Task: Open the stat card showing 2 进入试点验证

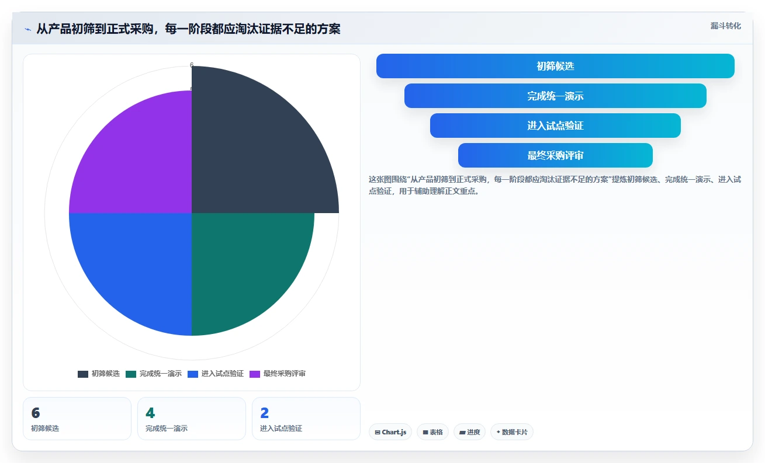Action: coord(306,419)
